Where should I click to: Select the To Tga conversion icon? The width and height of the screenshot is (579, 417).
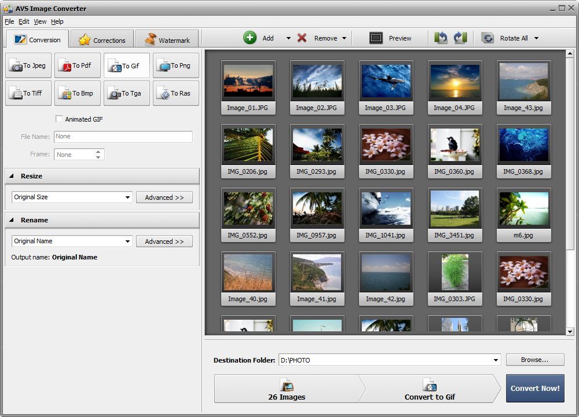click(x=126, y=93)
